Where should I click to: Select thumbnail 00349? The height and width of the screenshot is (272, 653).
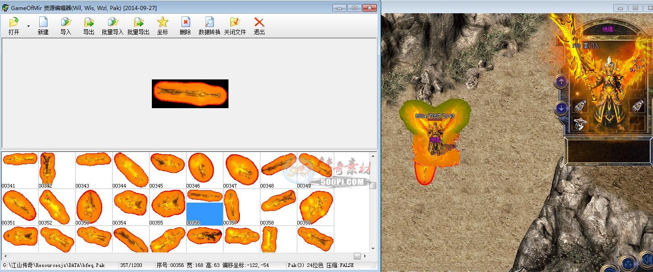pos(315,170)
